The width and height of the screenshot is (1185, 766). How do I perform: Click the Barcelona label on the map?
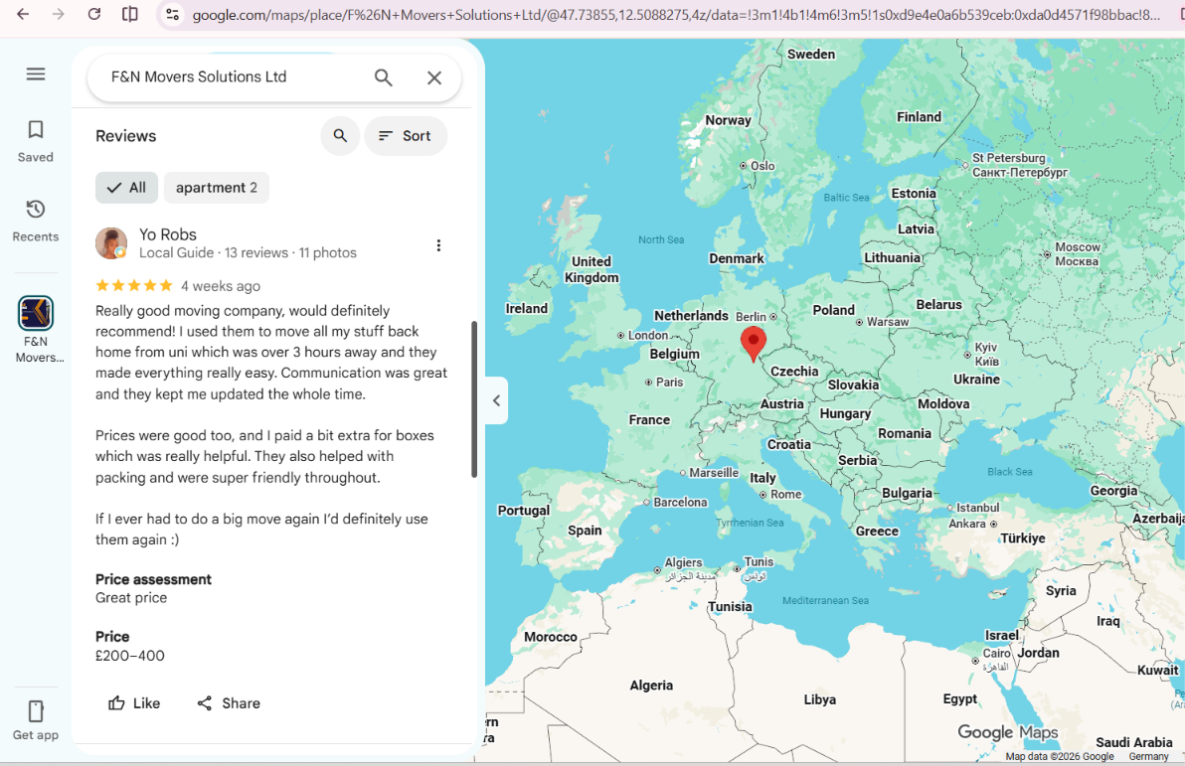(680, 503)
